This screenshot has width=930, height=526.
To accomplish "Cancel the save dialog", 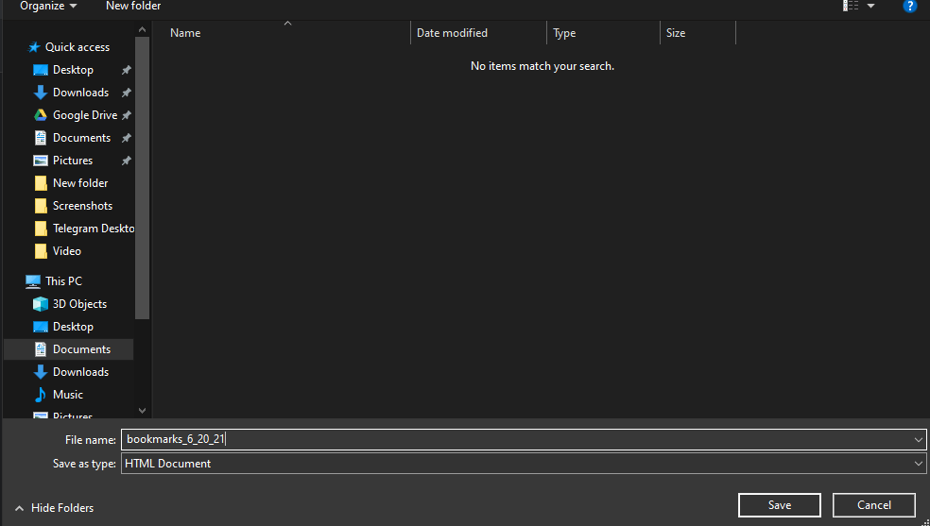I will click(x=873, y=505).
